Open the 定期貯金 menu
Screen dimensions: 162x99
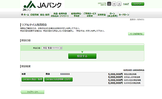click(102, 15)
